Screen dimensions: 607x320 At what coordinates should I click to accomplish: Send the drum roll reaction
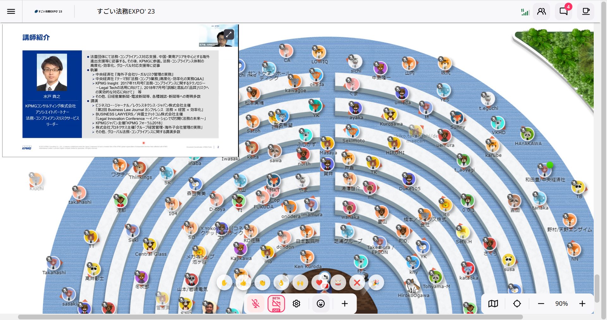(x=338, y=283)
